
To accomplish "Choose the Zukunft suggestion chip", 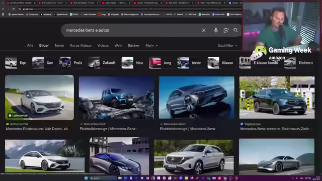I will 102,63.
